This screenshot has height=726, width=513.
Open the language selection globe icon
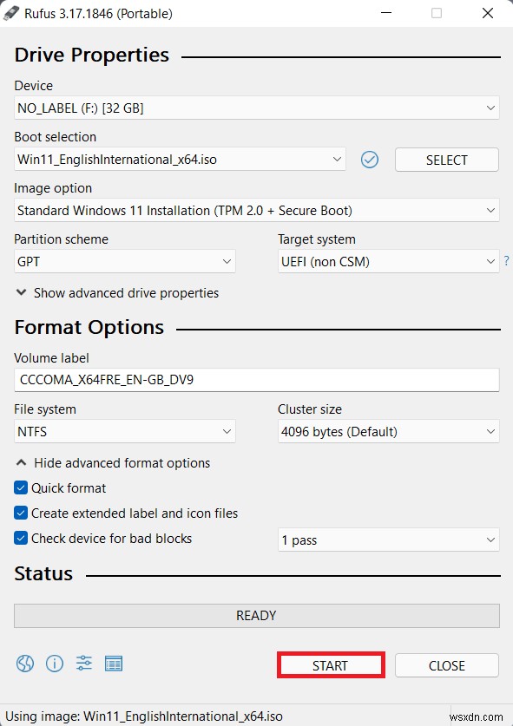[25, 664]
